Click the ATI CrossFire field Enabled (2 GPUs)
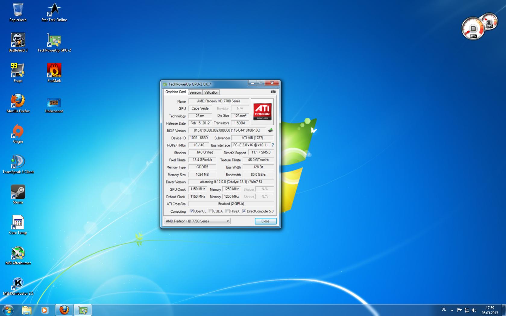Screen dimensions: 506x316 pos(231,204)
